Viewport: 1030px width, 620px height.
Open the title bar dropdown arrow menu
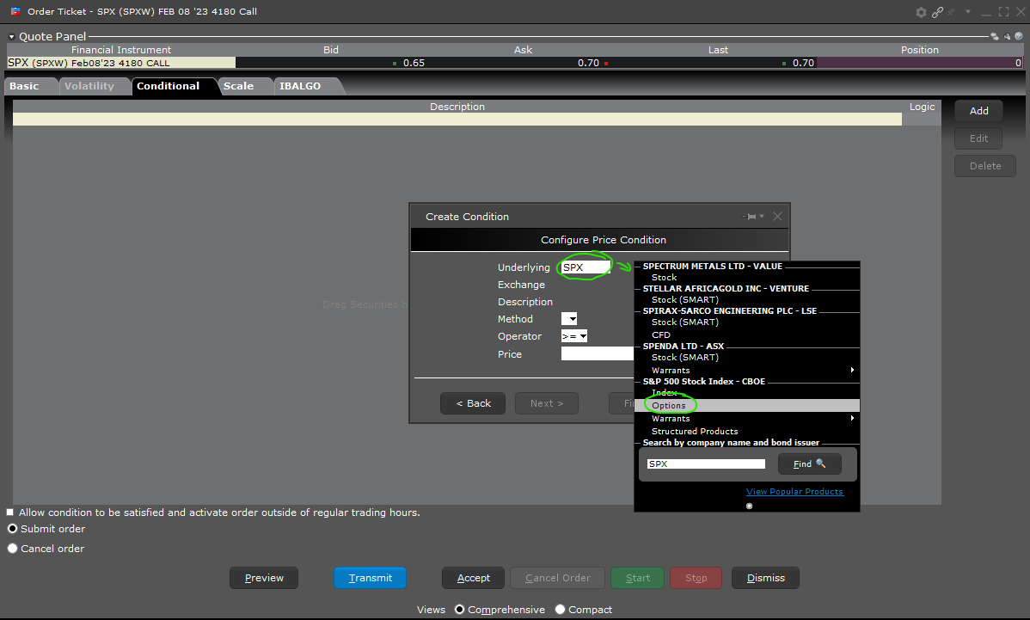pyautogui.click(x=967, y=11)
